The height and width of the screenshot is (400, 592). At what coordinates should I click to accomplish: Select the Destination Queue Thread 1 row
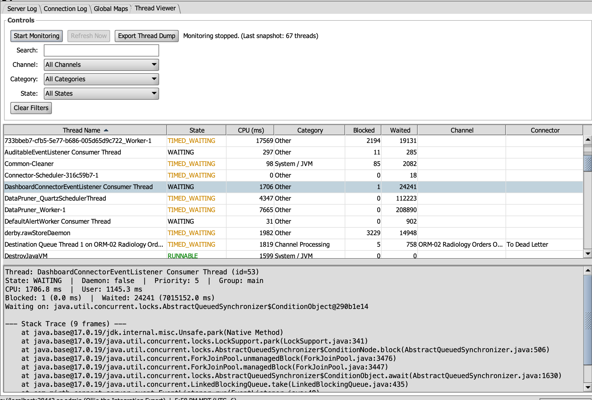pyautogui.click(x=293, y=244)
